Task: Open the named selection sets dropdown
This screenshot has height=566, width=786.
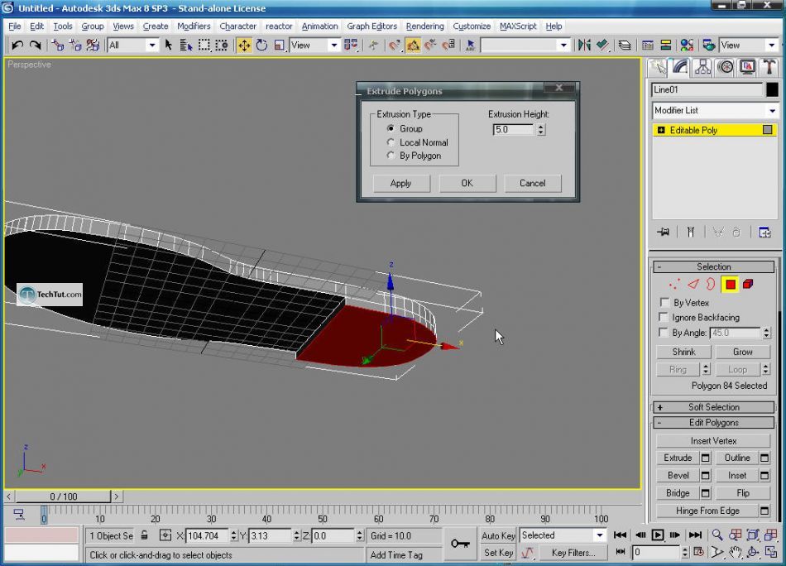Action: click(x=525, y=46)
